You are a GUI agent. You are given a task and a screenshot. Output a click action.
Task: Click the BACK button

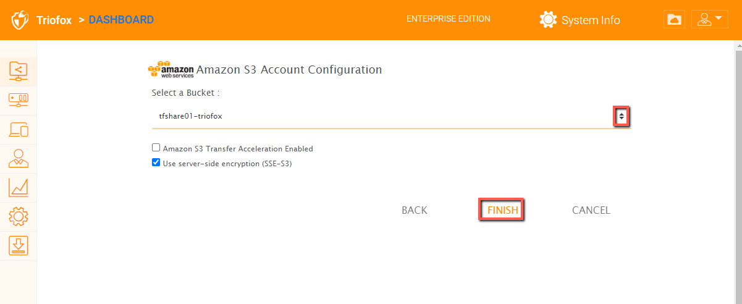(x=415, y=210)
